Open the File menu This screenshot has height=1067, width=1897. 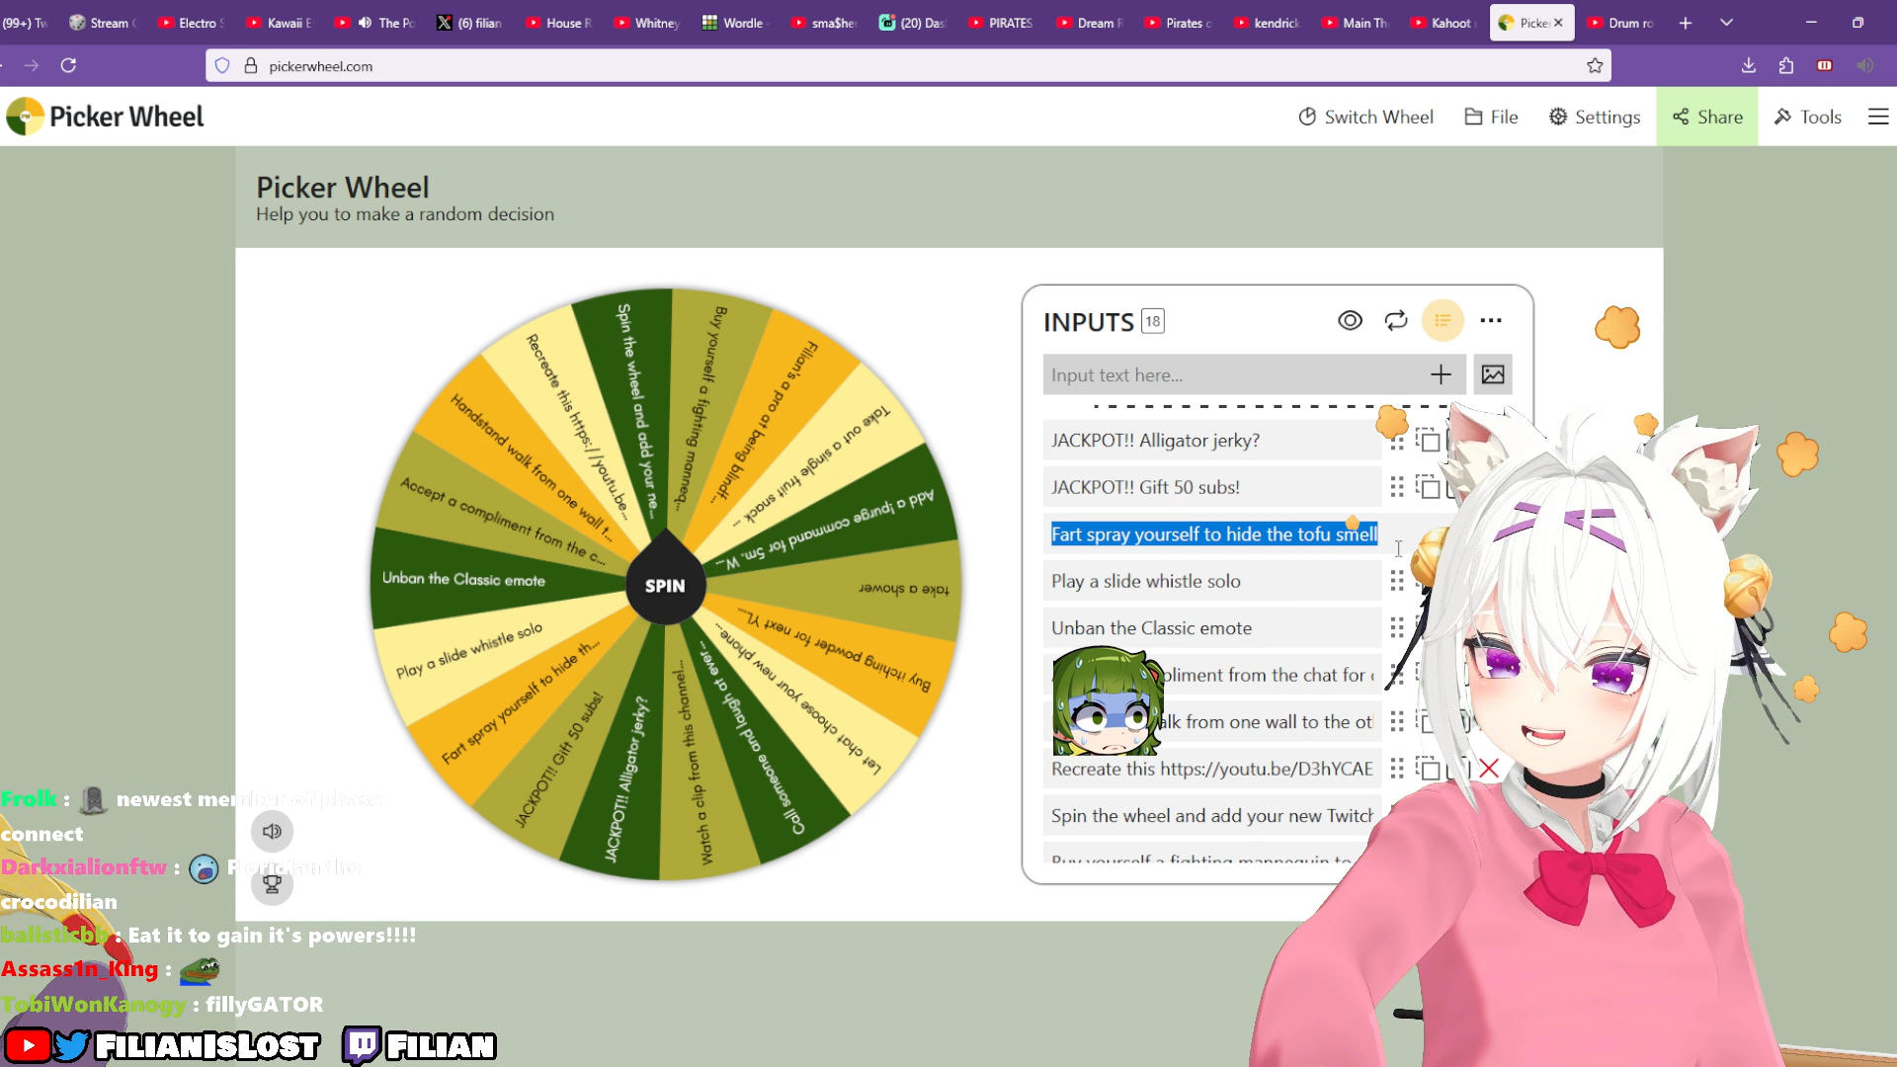click(x=1491, y=117)
